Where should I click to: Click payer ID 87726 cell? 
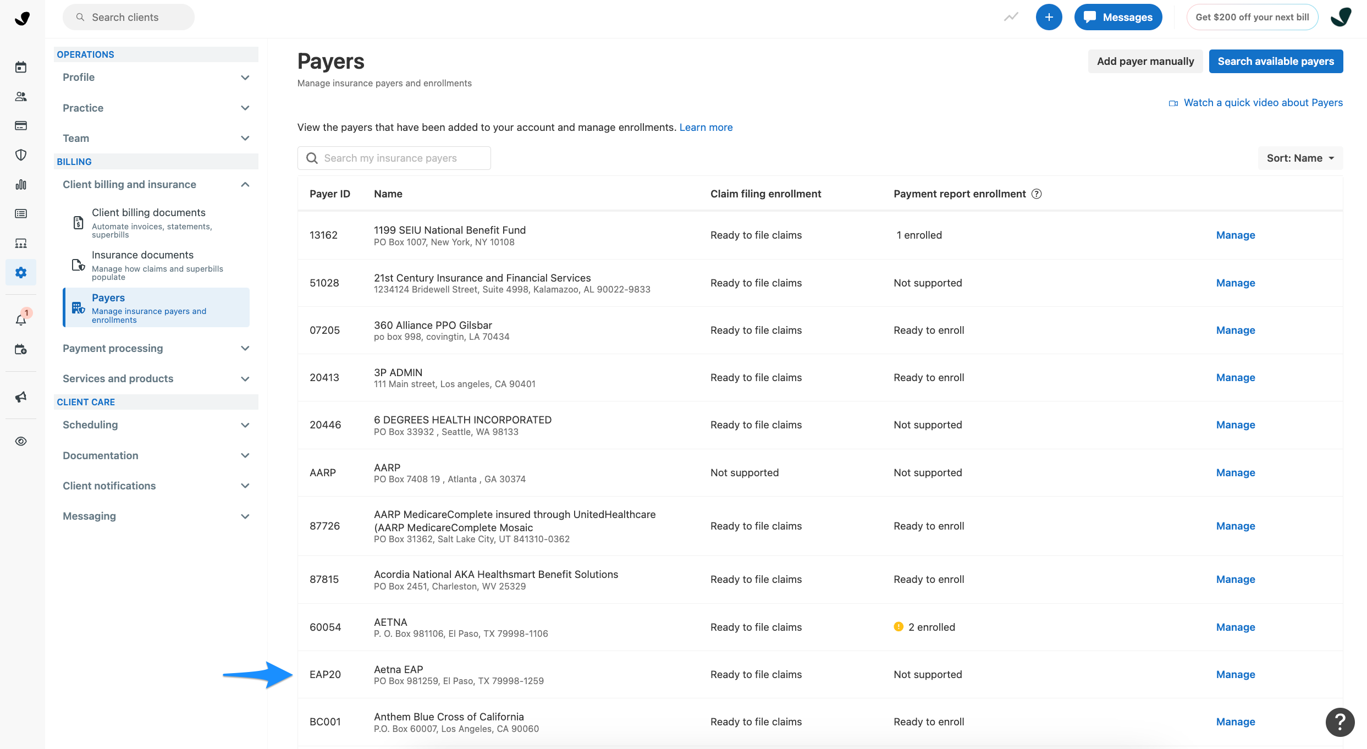click(x=324, y=526)
